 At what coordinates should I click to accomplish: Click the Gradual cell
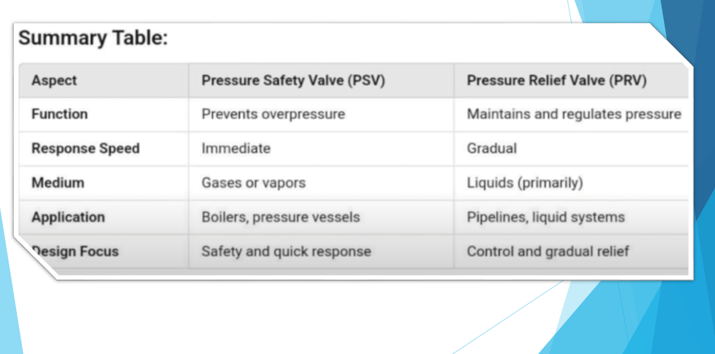(491, 148)
